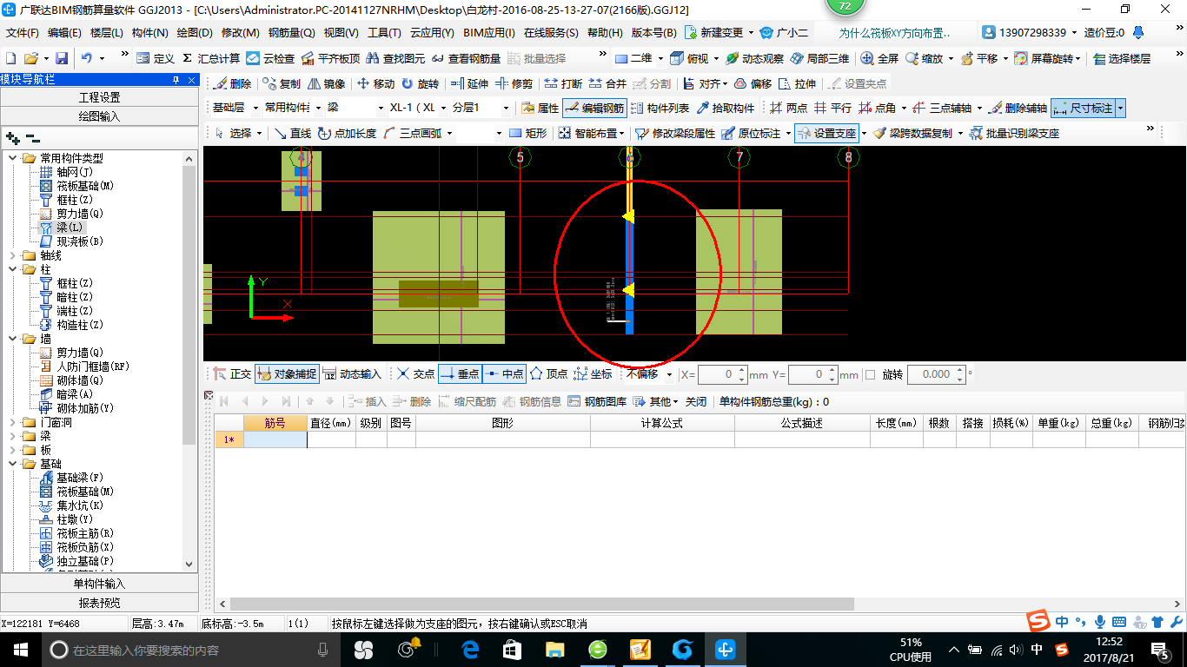Open the 钢筋量(Q) menu
The image size is (1187, 667).
coord(291,33)
